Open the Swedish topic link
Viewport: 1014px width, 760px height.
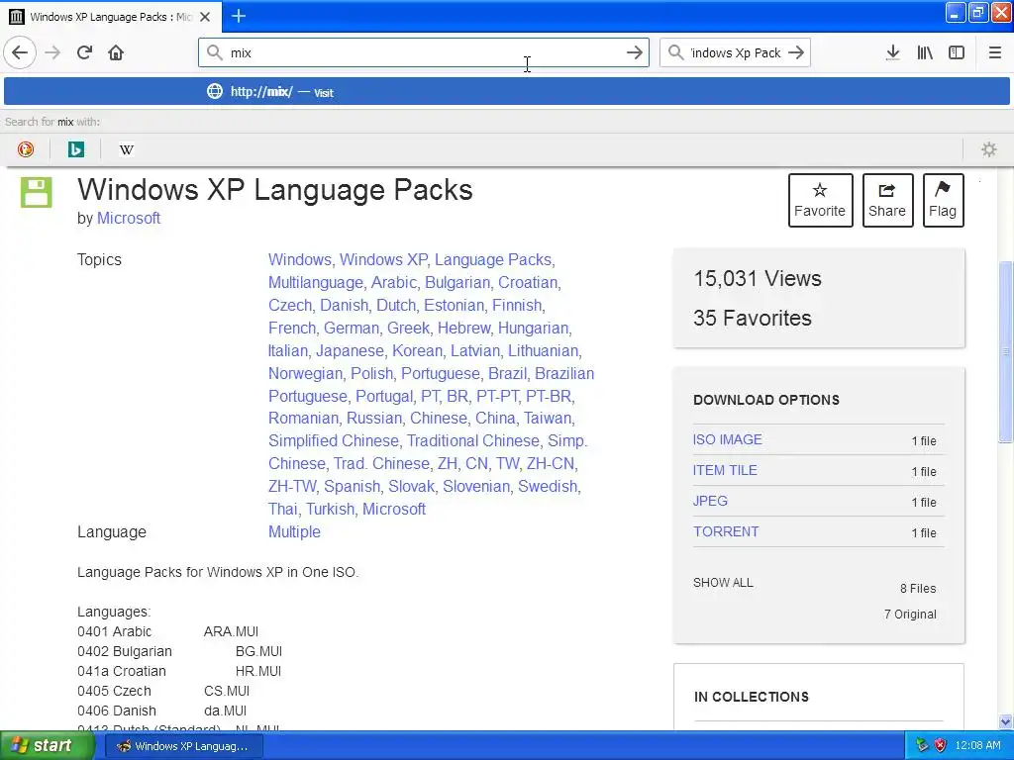[547, 486]
